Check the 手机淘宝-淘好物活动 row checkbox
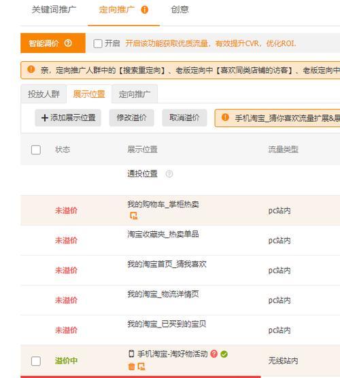 [36, 361]
